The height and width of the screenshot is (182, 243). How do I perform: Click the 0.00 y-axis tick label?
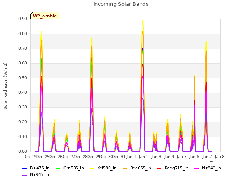pyautogui.click(x=23, y=152)
